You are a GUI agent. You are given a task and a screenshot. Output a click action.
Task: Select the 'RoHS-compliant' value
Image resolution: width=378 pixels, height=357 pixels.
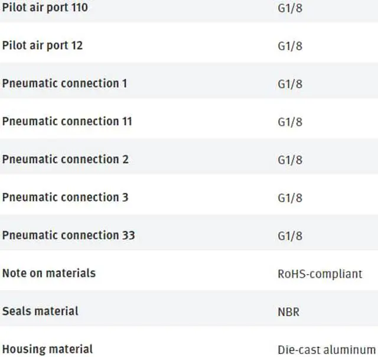pyautogui.click(x=320, y=274)
